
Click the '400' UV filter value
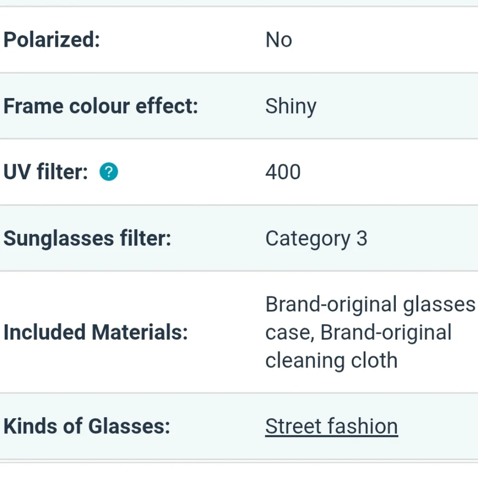(283, 172)
